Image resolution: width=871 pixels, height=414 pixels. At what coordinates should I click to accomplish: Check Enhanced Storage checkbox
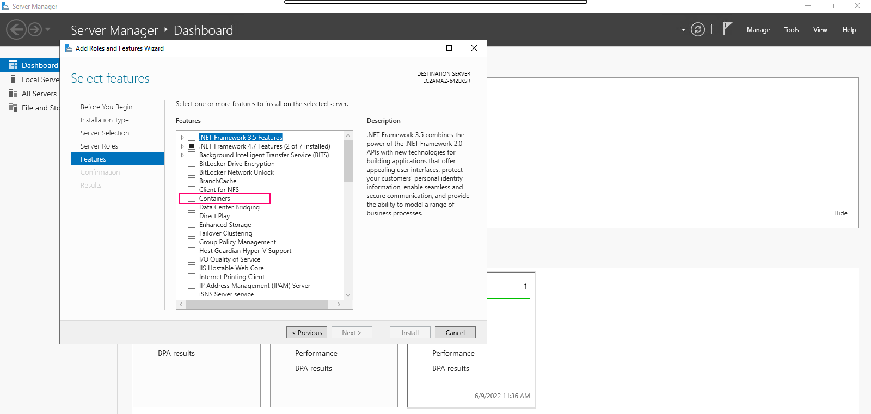[192, 225]
